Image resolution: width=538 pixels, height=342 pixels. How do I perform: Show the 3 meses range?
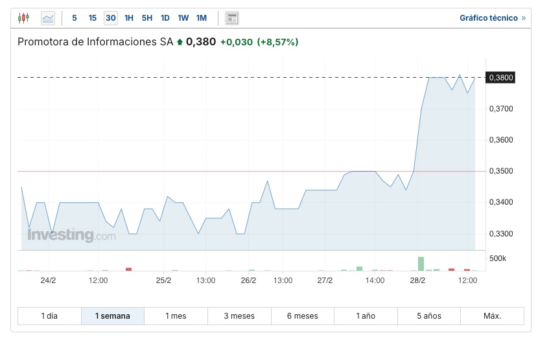click(x=239, y=316)
